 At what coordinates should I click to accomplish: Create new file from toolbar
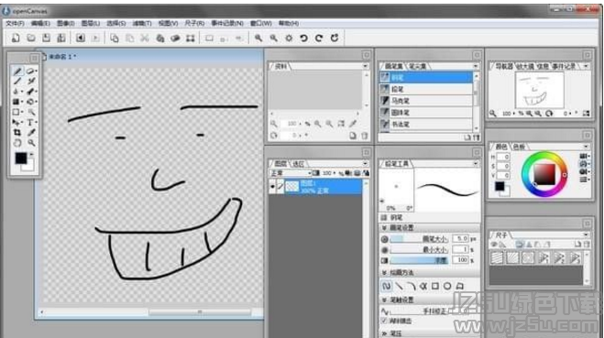click(x=16, y=38)
